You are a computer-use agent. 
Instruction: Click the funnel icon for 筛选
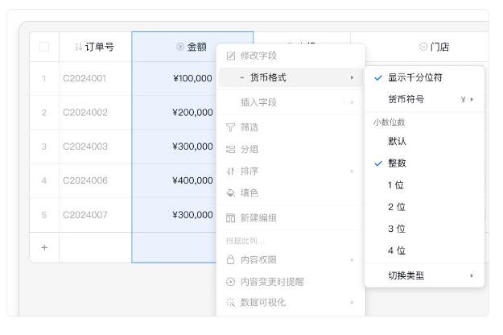click(231, 127)
